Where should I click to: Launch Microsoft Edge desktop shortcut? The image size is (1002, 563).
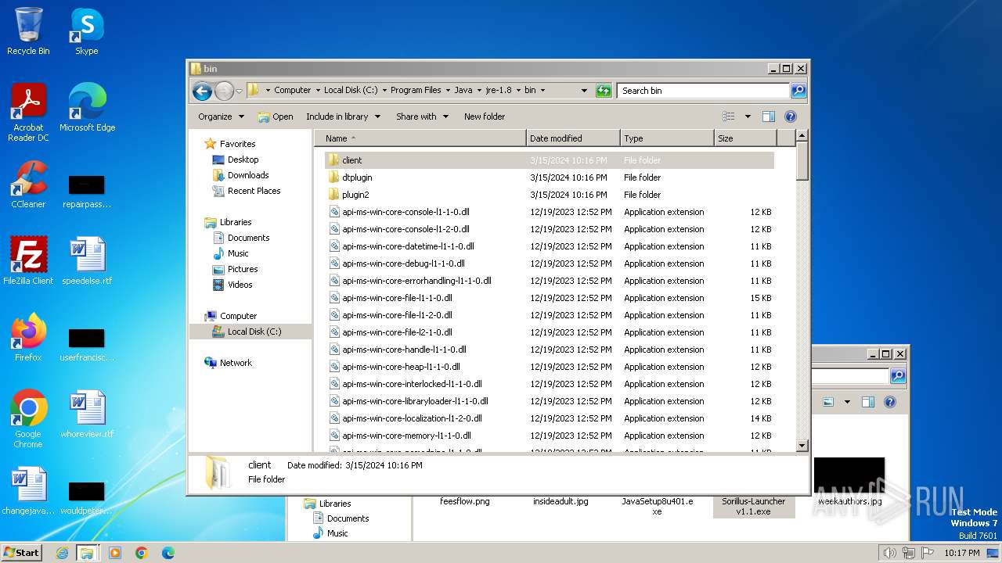tap(87, 108)
